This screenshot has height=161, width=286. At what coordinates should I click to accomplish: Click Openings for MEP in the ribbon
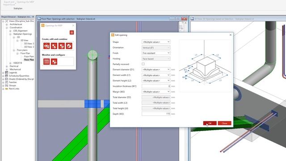[x=25, y=2]
